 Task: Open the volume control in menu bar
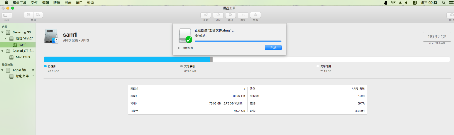point(406,3)
